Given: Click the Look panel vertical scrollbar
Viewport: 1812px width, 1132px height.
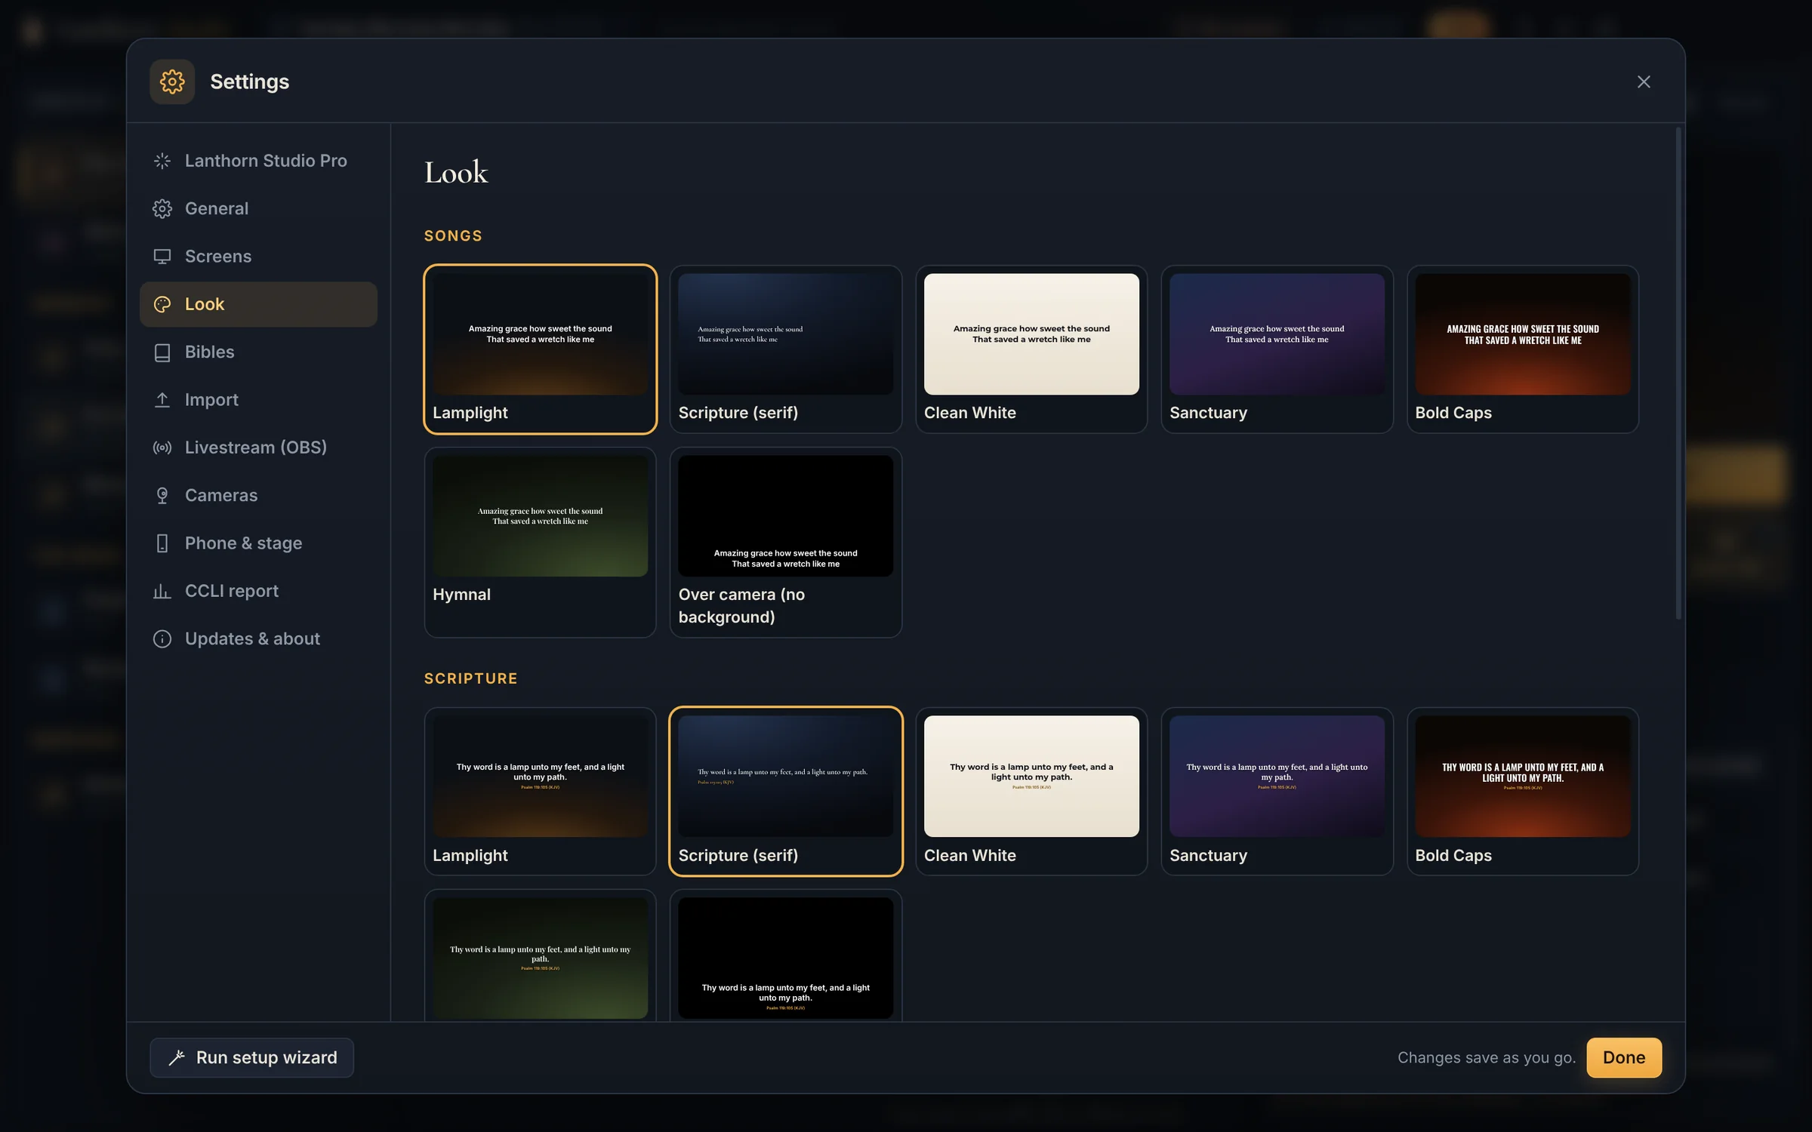Looking at the screenshot, I should tap(1678, 374).
